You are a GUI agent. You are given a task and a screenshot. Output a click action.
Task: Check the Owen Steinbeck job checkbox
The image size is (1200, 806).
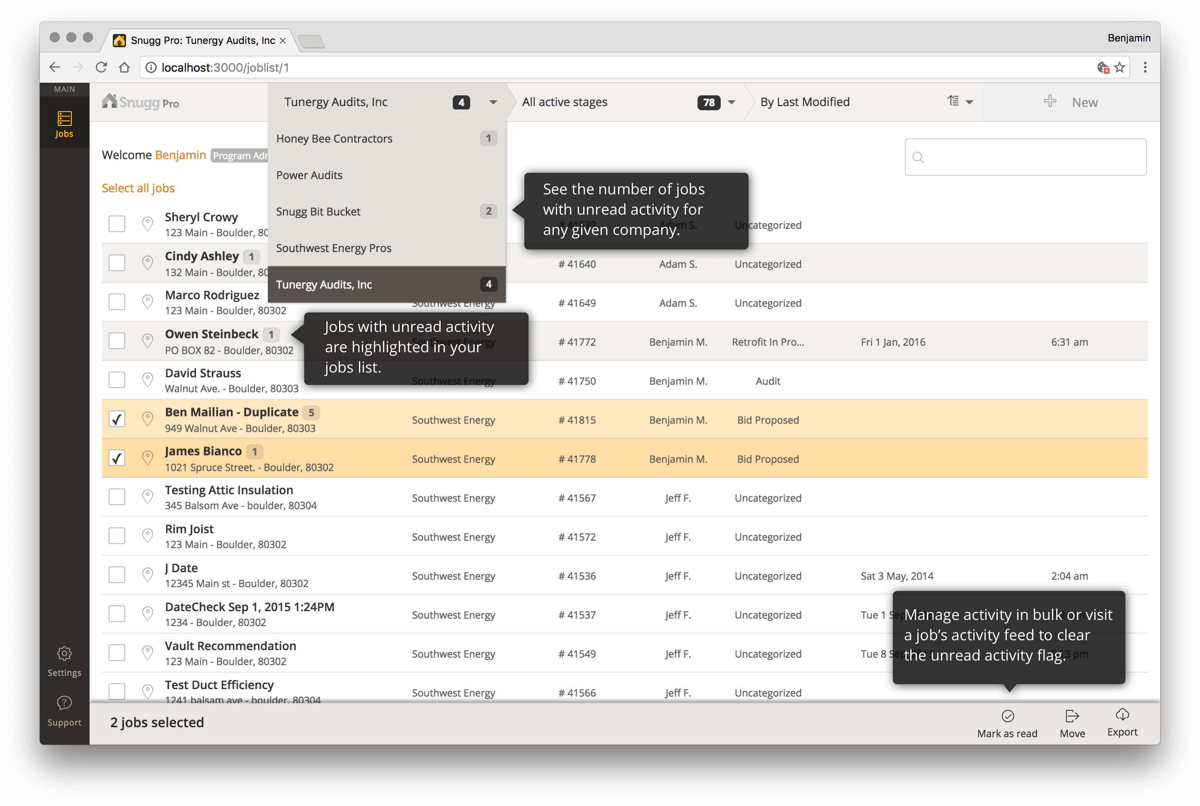(117, 341)
